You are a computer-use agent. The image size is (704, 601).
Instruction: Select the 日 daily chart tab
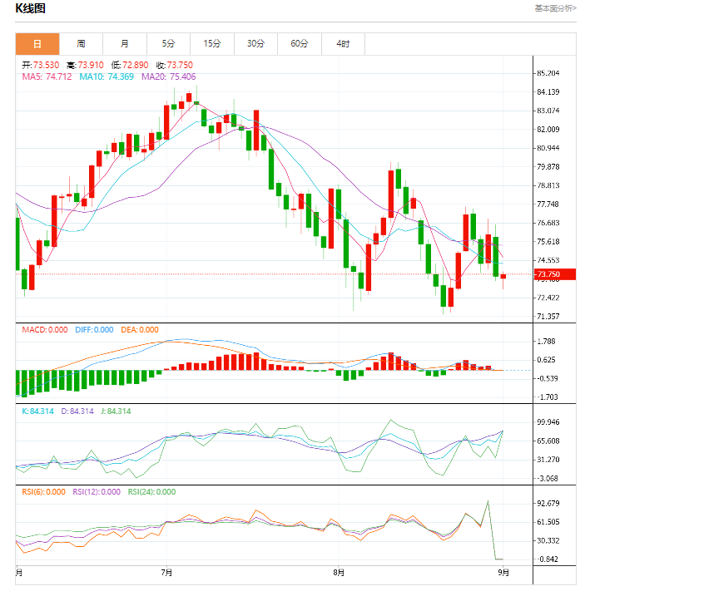coord(37,44)
